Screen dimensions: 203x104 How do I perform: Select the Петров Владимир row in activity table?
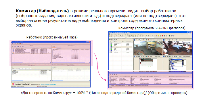pos(151,79)
